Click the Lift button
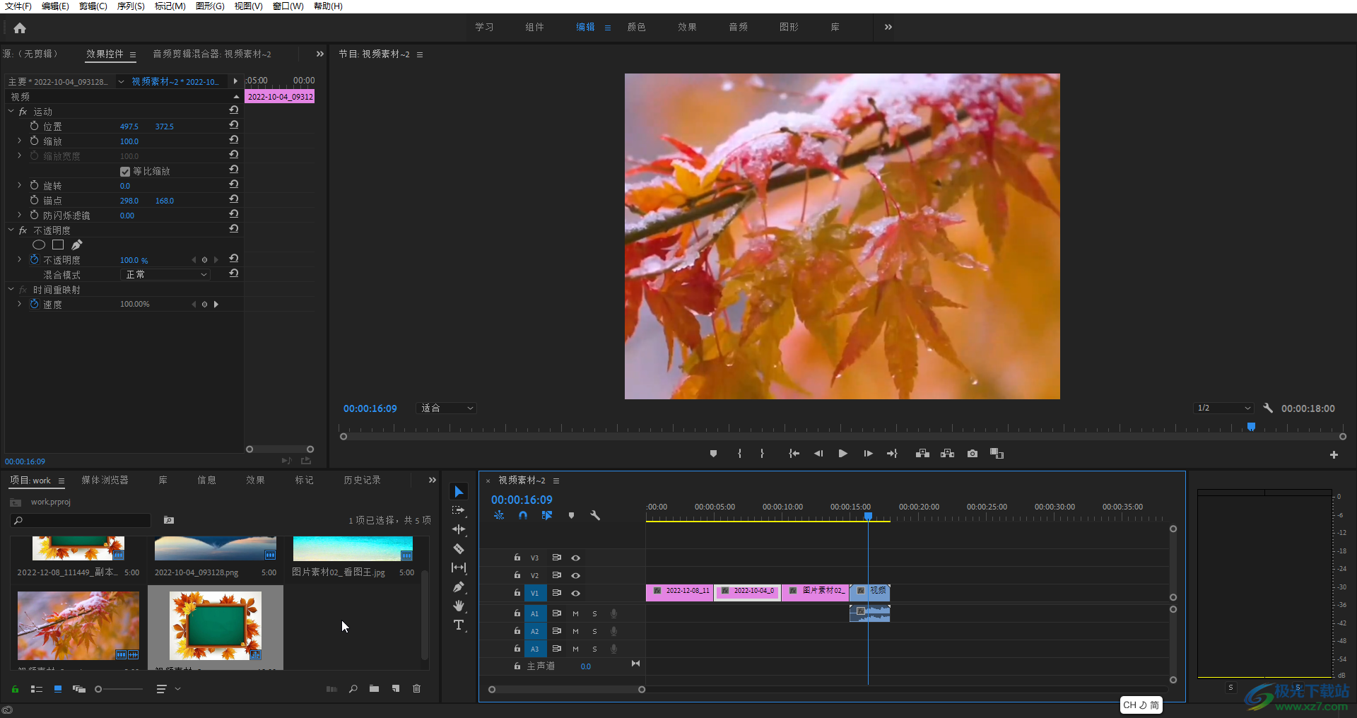The image size is (1357, 718). [x=922, y=454]
